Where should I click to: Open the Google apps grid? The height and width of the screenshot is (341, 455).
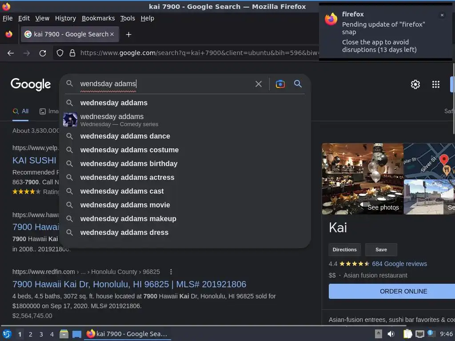pos(435,84)
